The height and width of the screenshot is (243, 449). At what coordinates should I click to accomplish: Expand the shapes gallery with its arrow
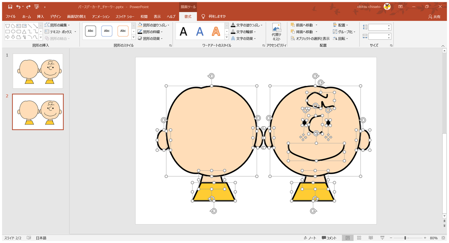pos(40,37)
